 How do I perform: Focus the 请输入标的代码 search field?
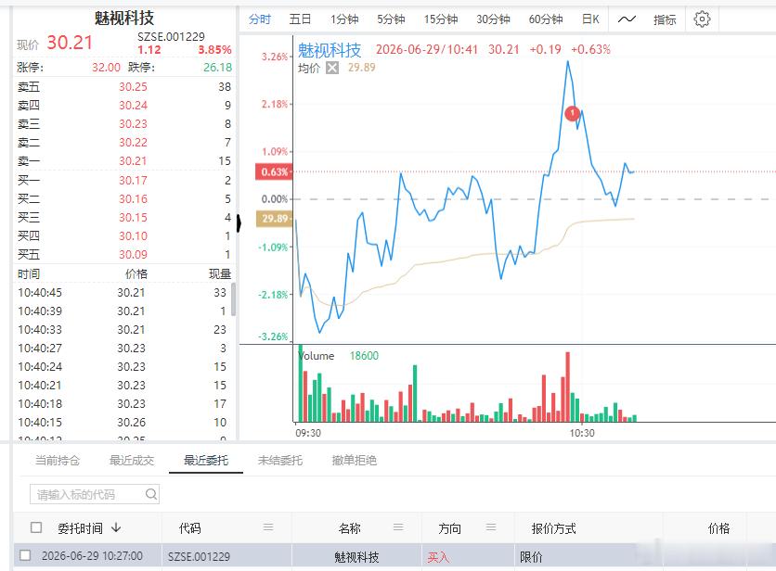coord(95,494)
